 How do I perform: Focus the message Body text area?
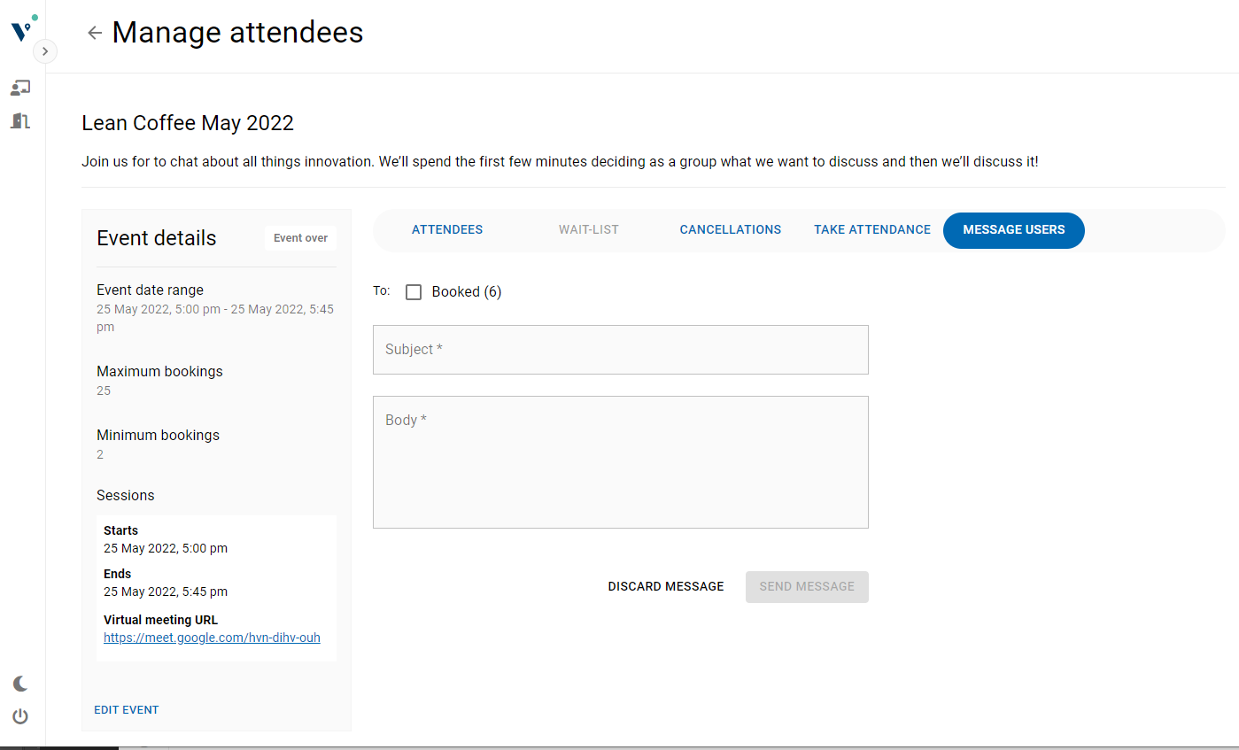621,462
